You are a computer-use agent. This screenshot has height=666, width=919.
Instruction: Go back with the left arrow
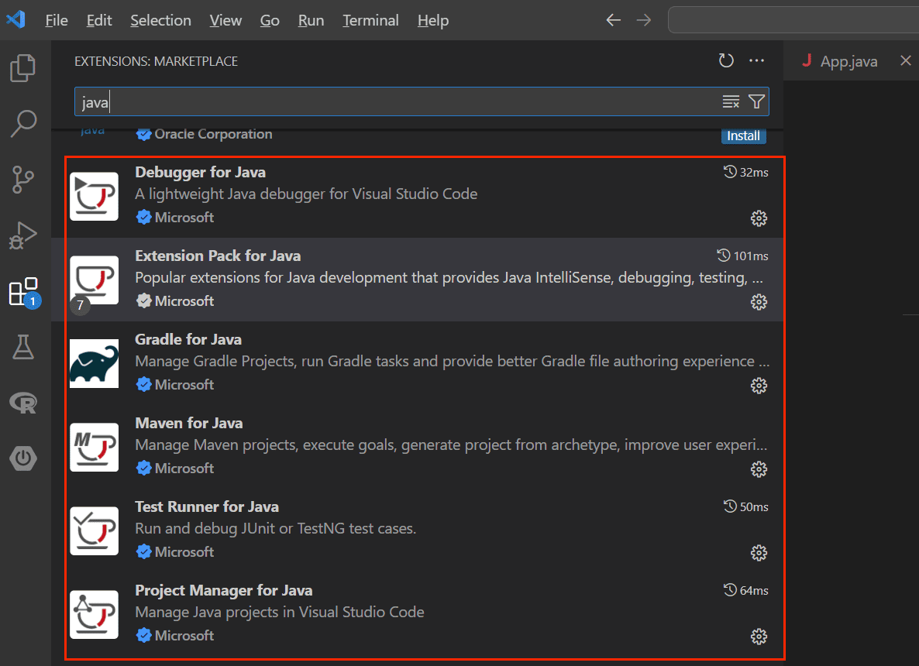613,20
